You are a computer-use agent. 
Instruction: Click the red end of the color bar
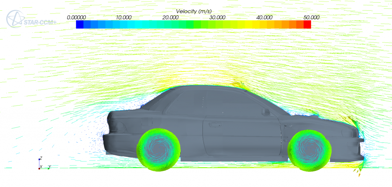307,24
